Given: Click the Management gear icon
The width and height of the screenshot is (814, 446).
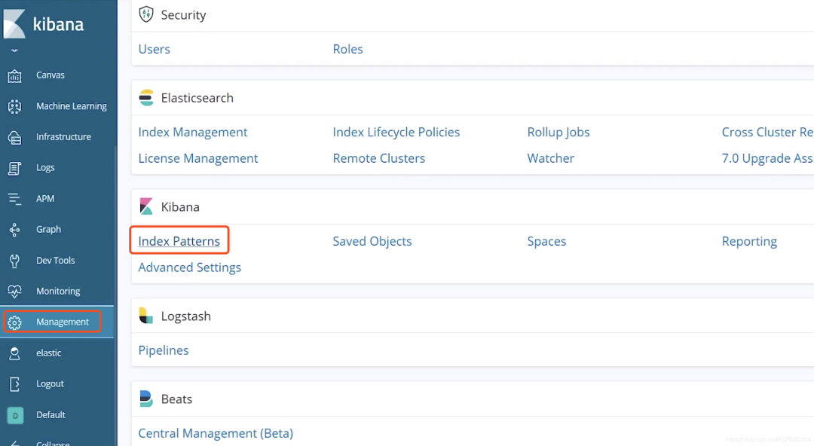Looking at the screenshot, I should click(14, 322).
